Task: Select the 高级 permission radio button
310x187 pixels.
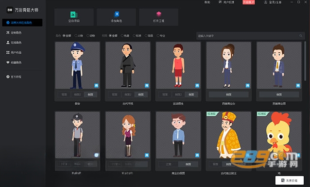Action: coord(146,36)
